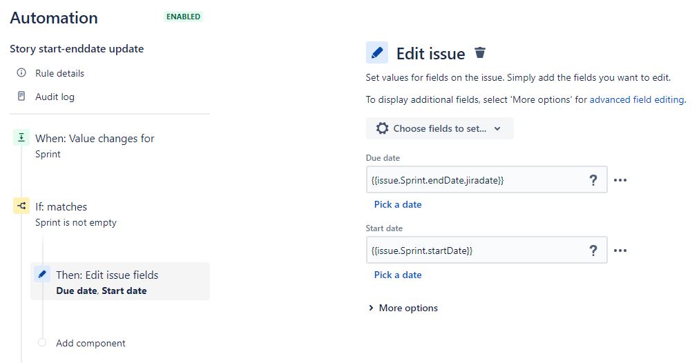The image size is (699, 363).
Task: Select the When: Value changes for trigger
Action: (x=95, y=146)
